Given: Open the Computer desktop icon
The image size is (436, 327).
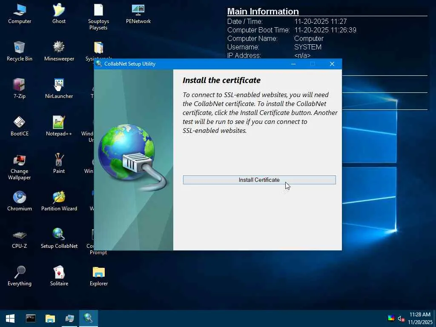Looking at the screenshot, I should [20, 14].
